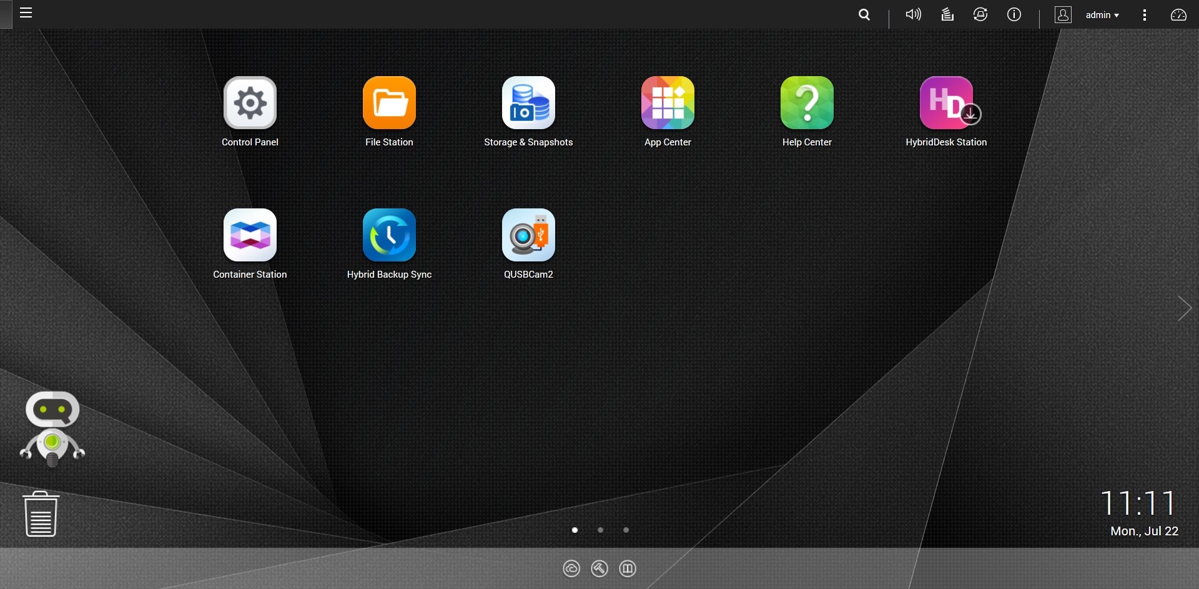Open Hybrid Backup Sync
This screenshot has height=589, width=1199.
(389, 236)
